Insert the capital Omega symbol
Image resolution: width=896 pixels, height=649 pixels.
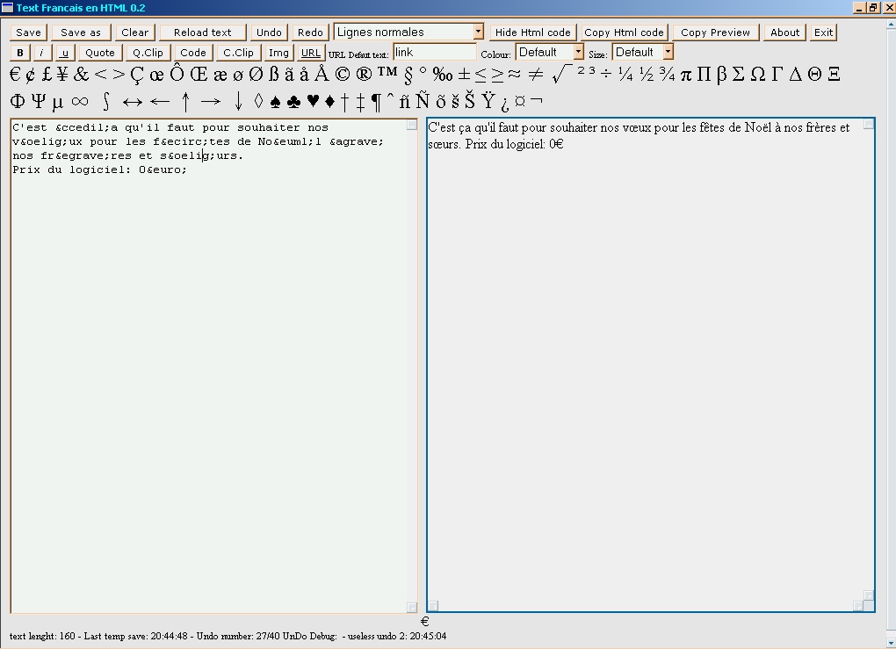pos(758,75)
